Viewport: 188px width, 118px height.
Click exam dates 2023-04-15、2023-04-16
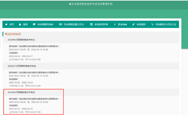point(21,109)
